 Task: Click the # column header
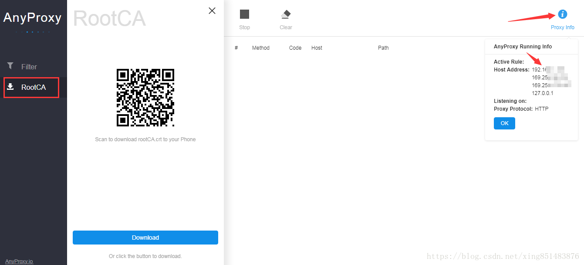(x=236, y=48)
